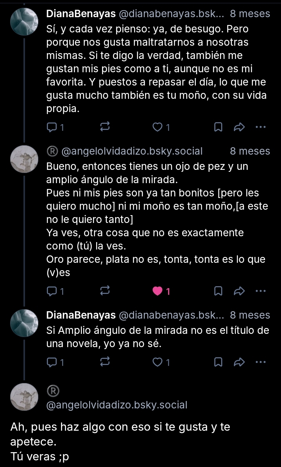This screenshot has width=281, height=467.
Task: Open more options on 'Amplio ángulo' post
Action: (260, 362)
